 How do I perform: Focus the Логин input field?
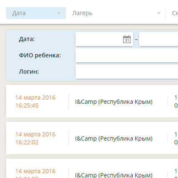point(127,72)
